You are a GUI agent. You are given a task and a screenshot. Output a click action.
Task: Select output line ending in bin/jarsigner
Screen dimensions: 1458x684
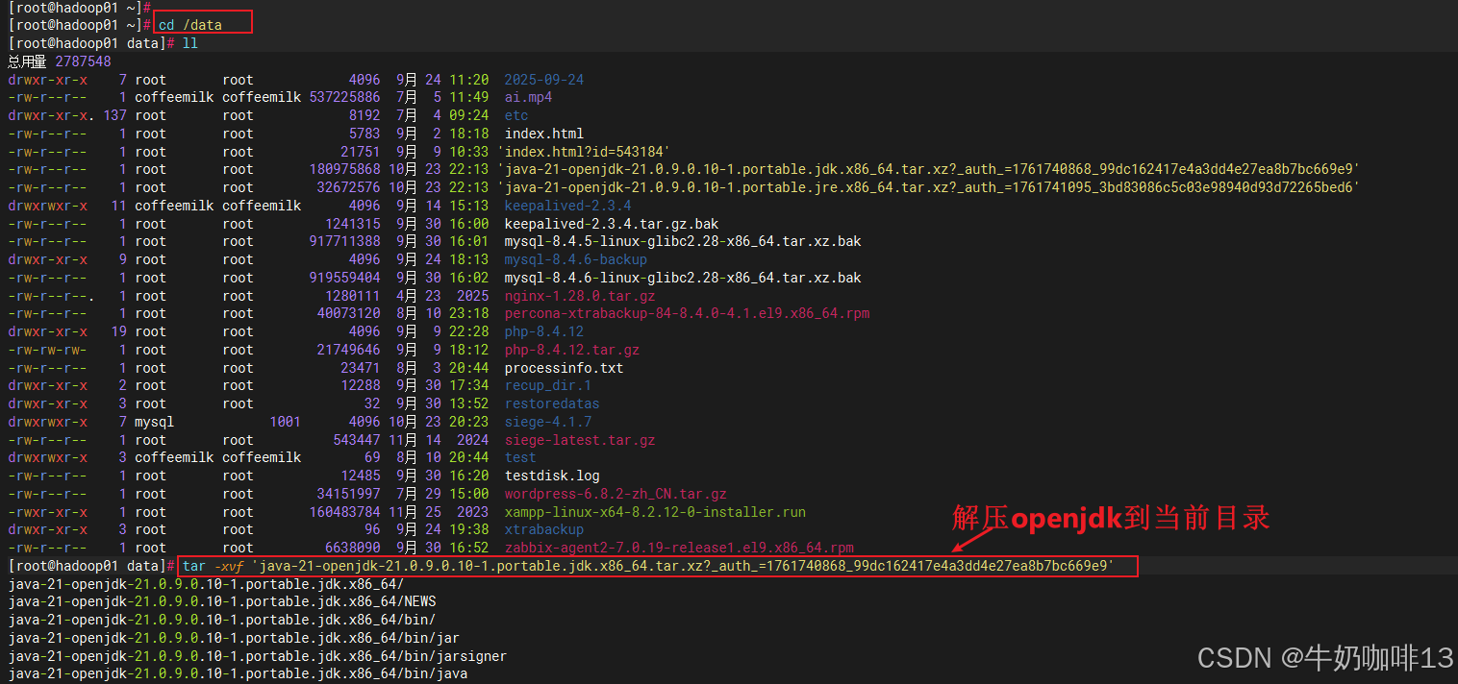[258, 656]
